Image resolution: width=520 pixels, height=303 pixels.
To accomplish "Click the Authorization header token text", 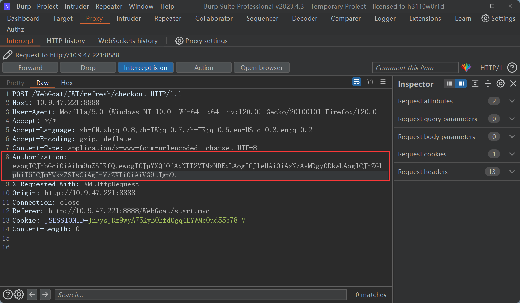I will click(197, 170).
